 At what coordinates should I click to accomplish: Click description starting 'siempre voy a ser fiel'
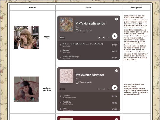[x=136, y=38]
